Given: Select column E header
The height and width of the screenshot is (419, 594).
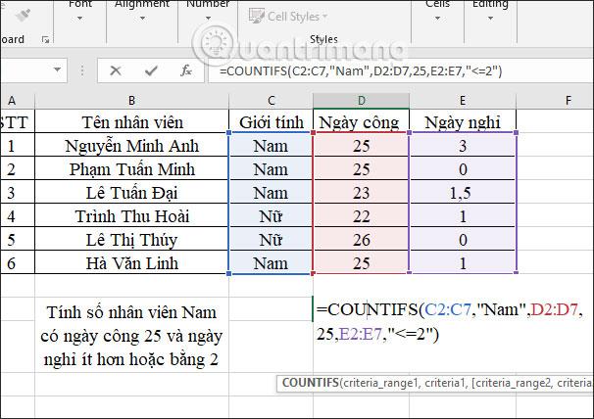Looking at the screenshot, I should (x=463, y=101).
